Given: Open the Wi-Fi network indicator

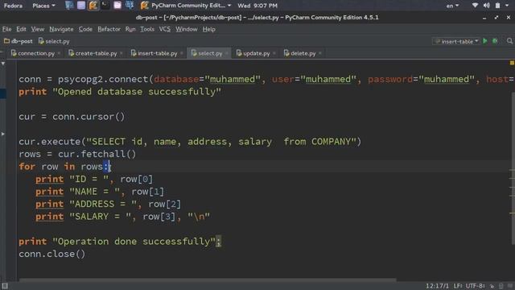Looking at the screenshot, I should tap(475, 6).
